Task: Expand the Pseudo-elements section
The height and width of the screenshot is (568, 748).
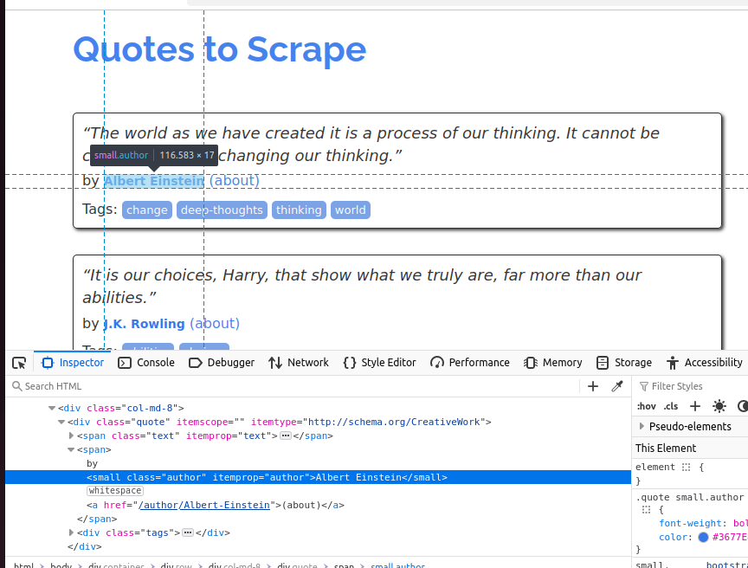Action: point(642,426)
